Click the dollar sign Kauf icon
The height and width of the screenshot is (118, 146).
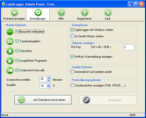[x=108, y=13]
